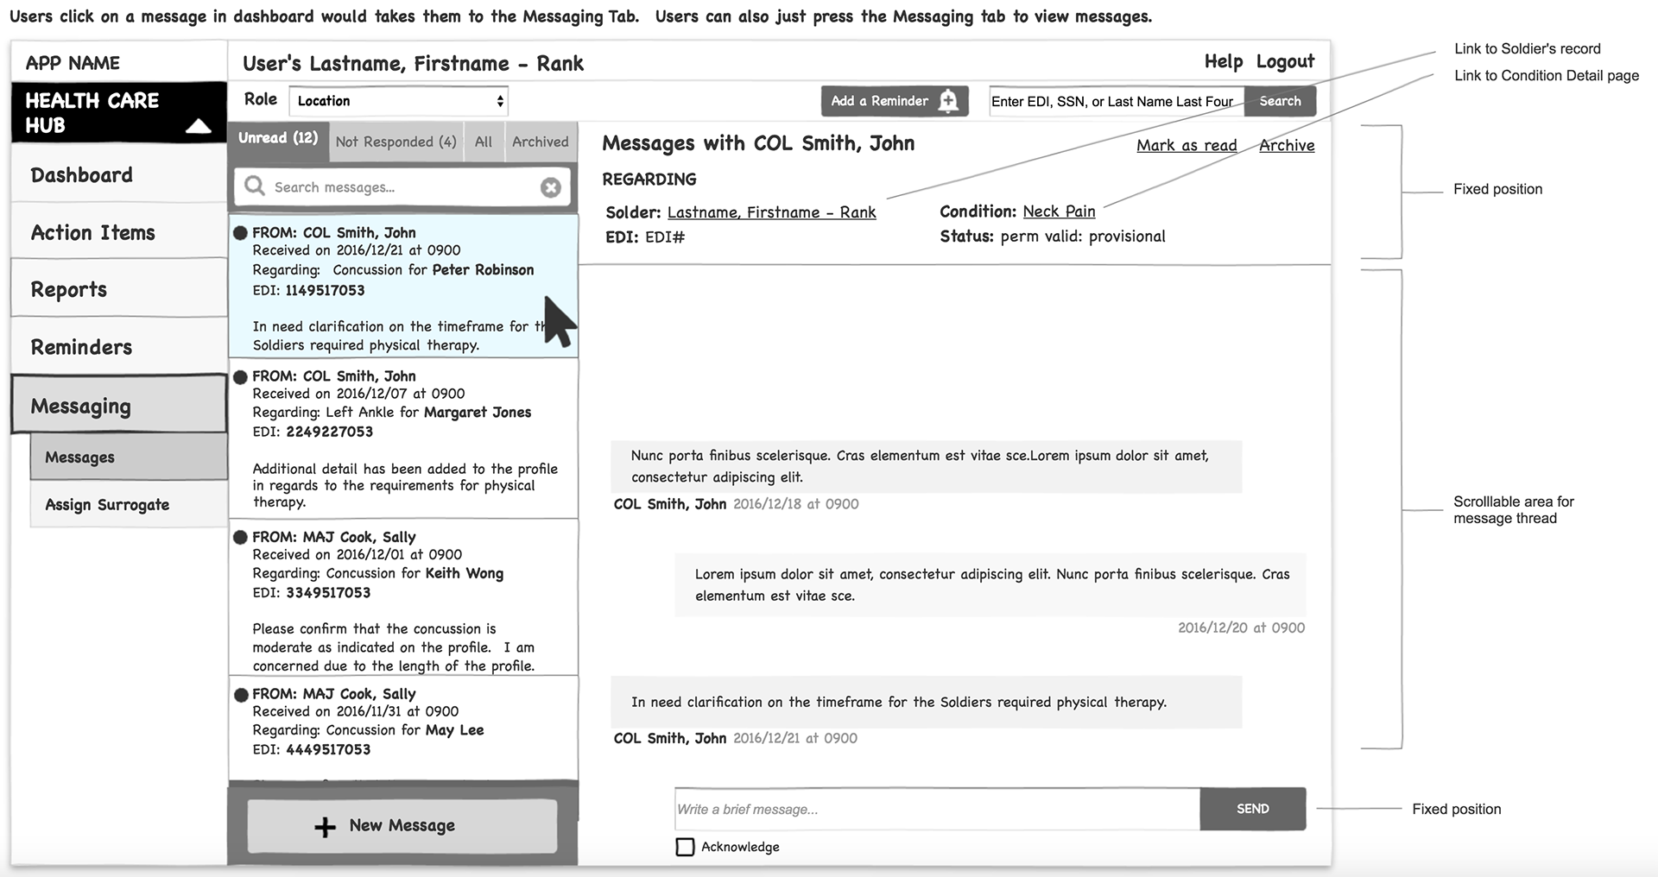Image resolution: width=1658 pixels, height=877 pixels.
Task: Open Reports in the sidebar
Action: tap(119, 289)
